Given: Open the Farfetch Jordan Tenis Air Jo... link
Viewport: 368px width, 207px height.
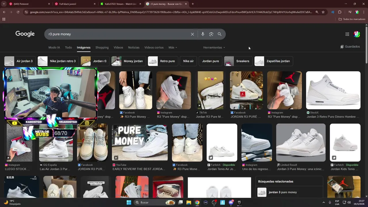Looking at the screenshot, I should point(221,169).
